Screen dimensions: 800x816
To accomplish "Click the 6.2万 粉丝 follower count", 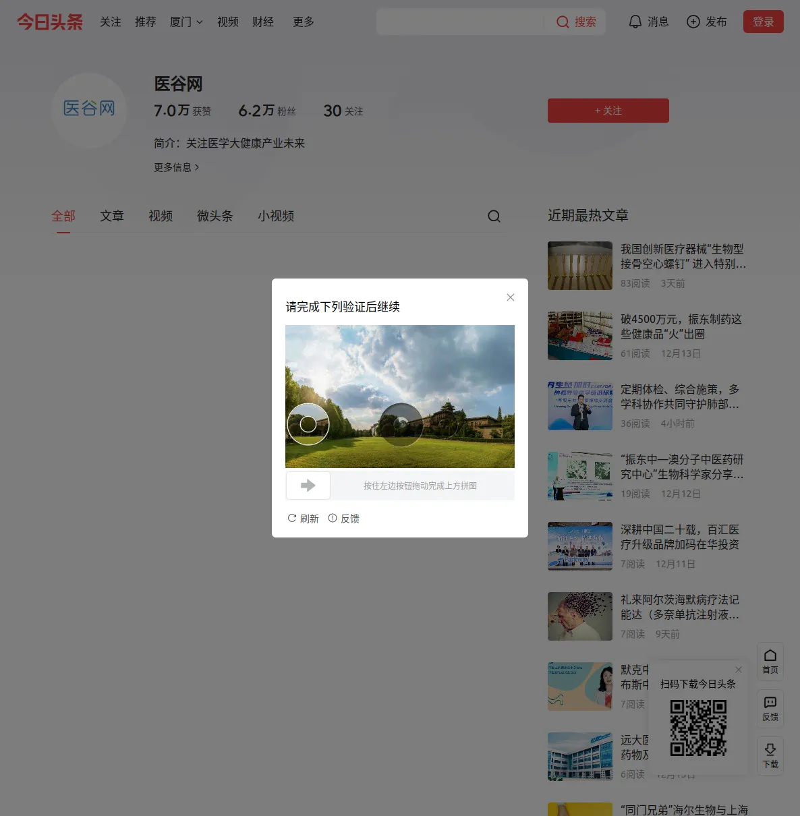I will point(267,111).
